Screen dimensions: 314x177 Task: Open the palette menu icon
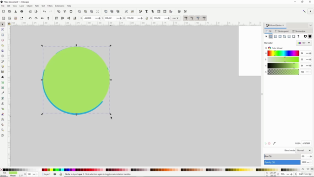pos(312,169)
